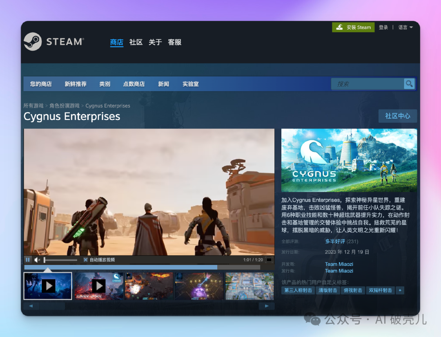Click the Steam logo in header
This screenshot has height=337, width=441.
(x=53, y=42)
